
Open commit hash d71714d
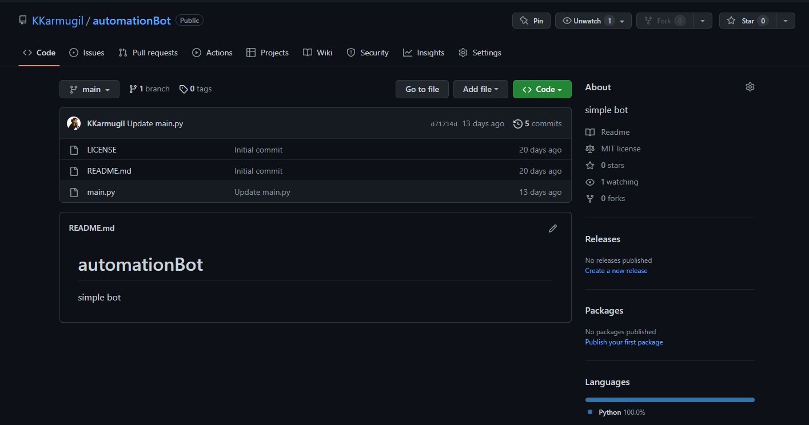(x=444, y=124)
